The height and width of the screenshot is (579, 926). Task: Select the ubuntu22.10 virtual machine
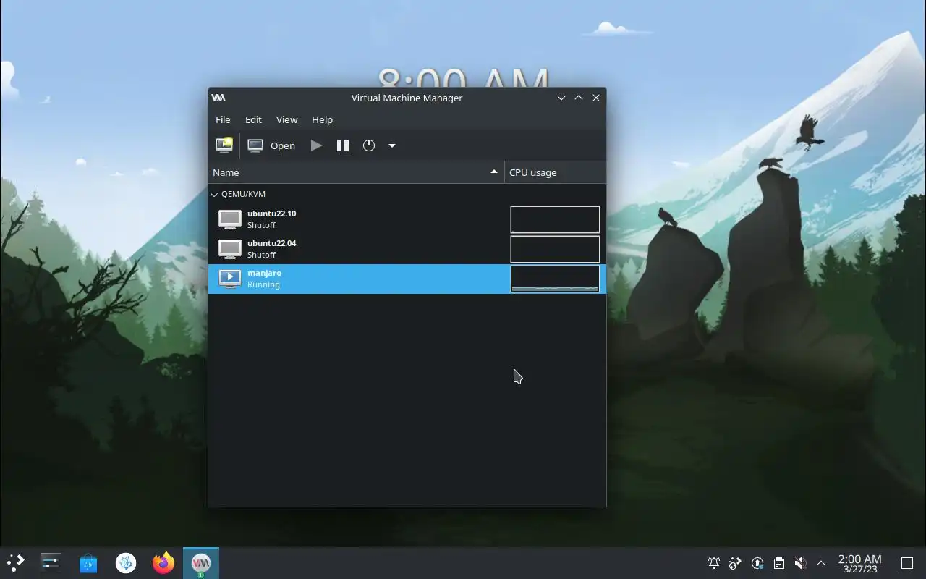(407, 219)
